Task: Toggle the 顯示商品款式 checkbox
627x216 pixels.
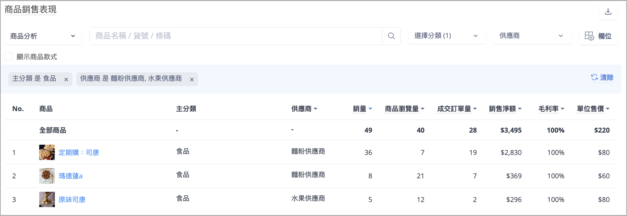Action: (9, 57)
